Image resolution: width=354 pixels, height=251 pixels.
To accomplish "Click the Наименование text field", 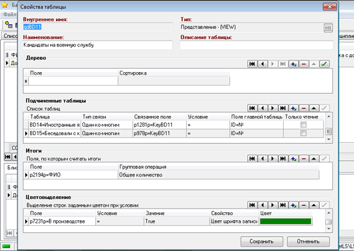I will point(98,45).
